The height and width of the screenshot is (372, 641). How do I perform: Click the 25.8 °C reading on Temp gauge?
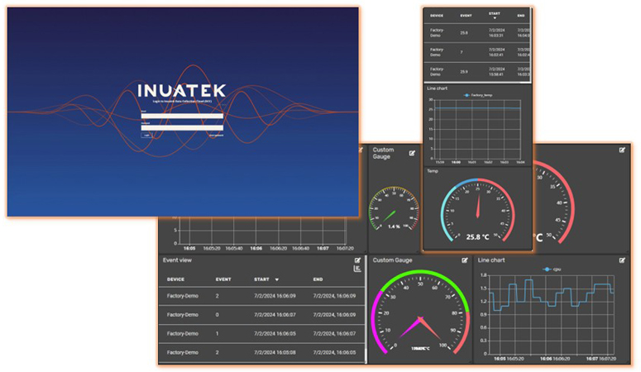(477, 236)
